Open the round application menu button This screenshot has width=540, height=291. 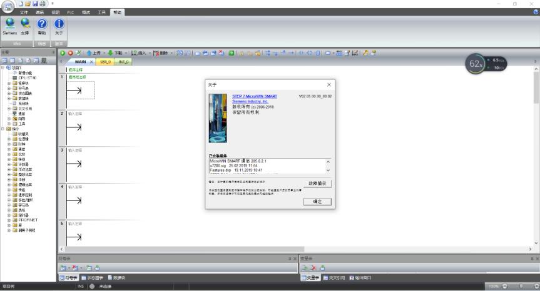8,7
